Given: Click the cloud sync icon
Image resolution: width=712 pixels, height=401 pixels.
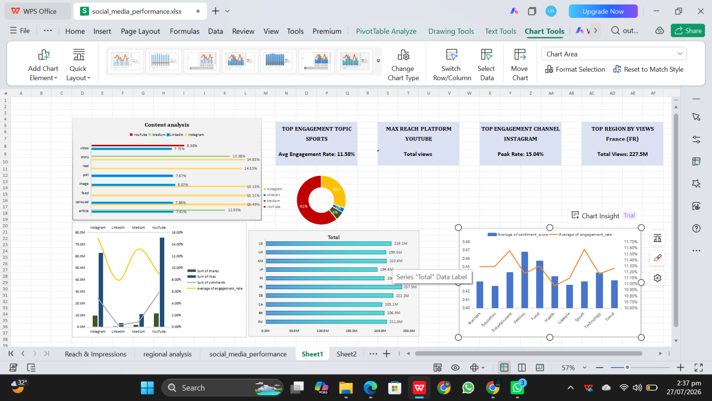Looking at the screenshot, I should click(x=659, y=30).
